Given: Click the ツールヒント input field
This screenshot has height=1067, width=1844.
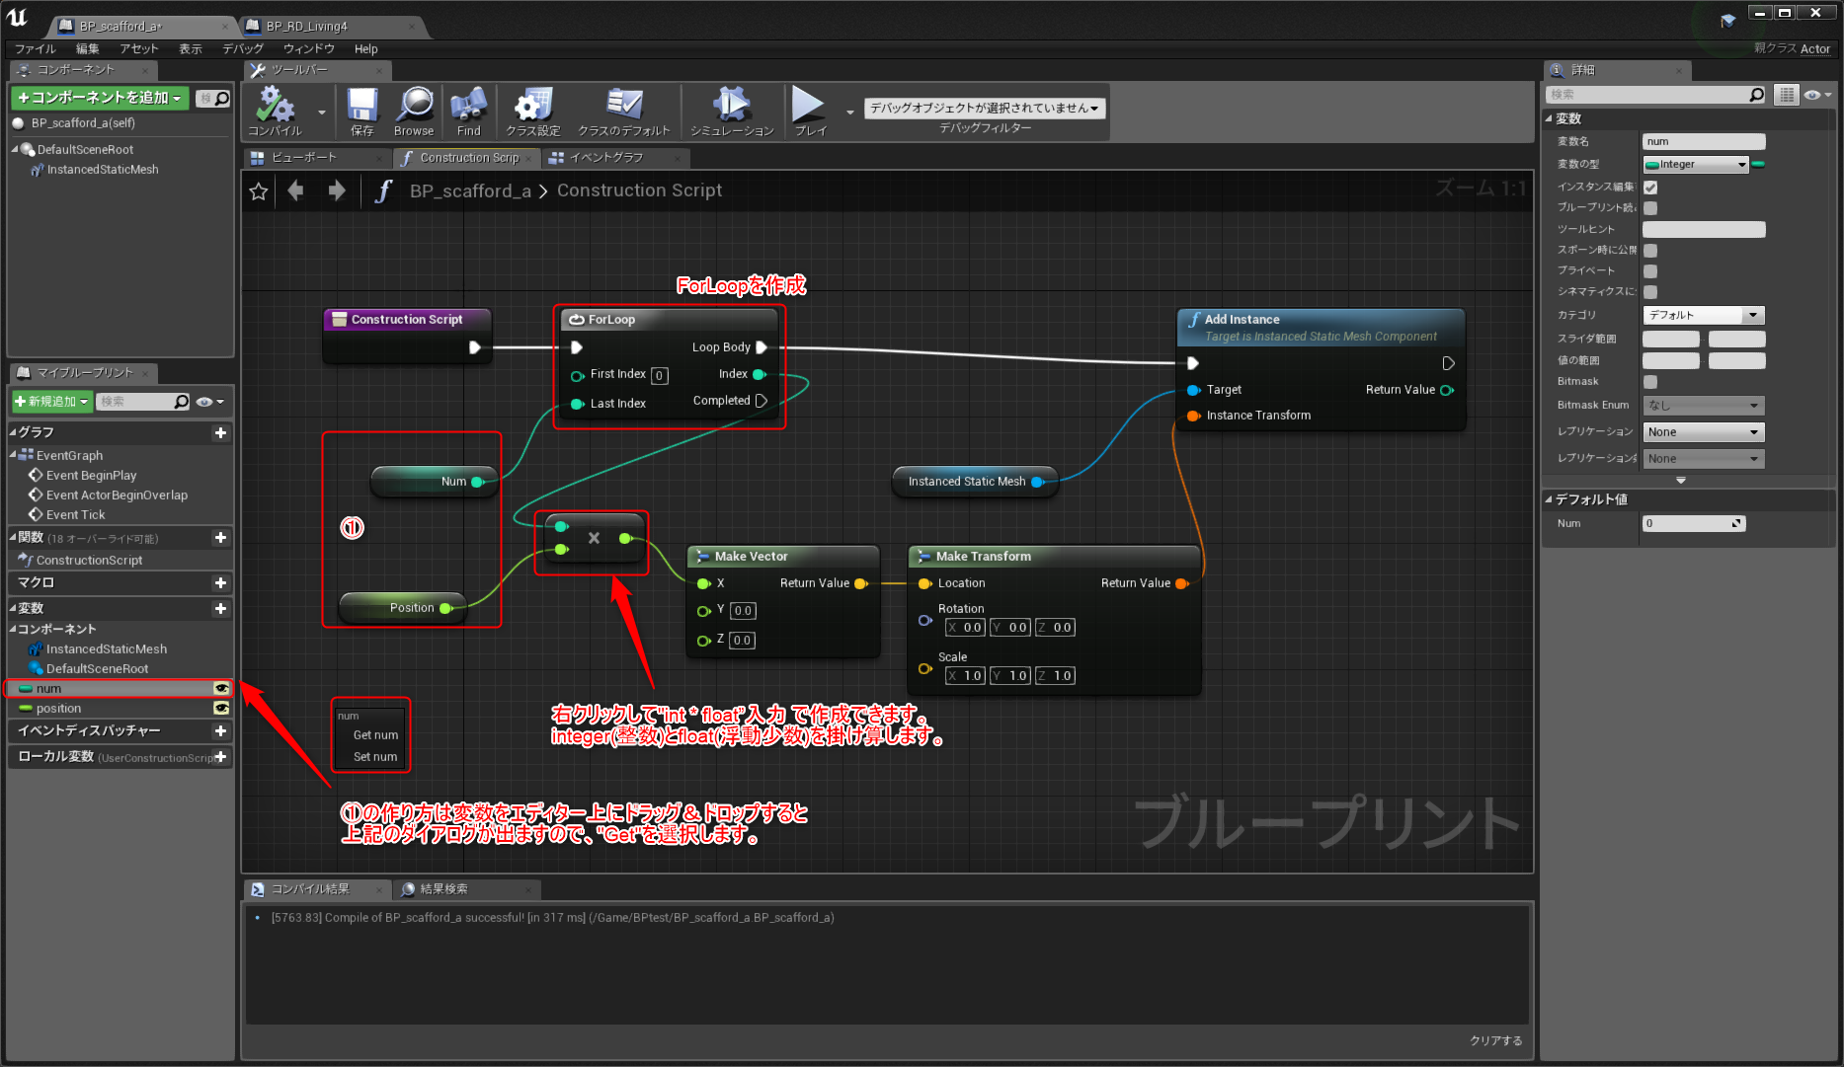Looking at the screenshot, I should [1704, 230].
